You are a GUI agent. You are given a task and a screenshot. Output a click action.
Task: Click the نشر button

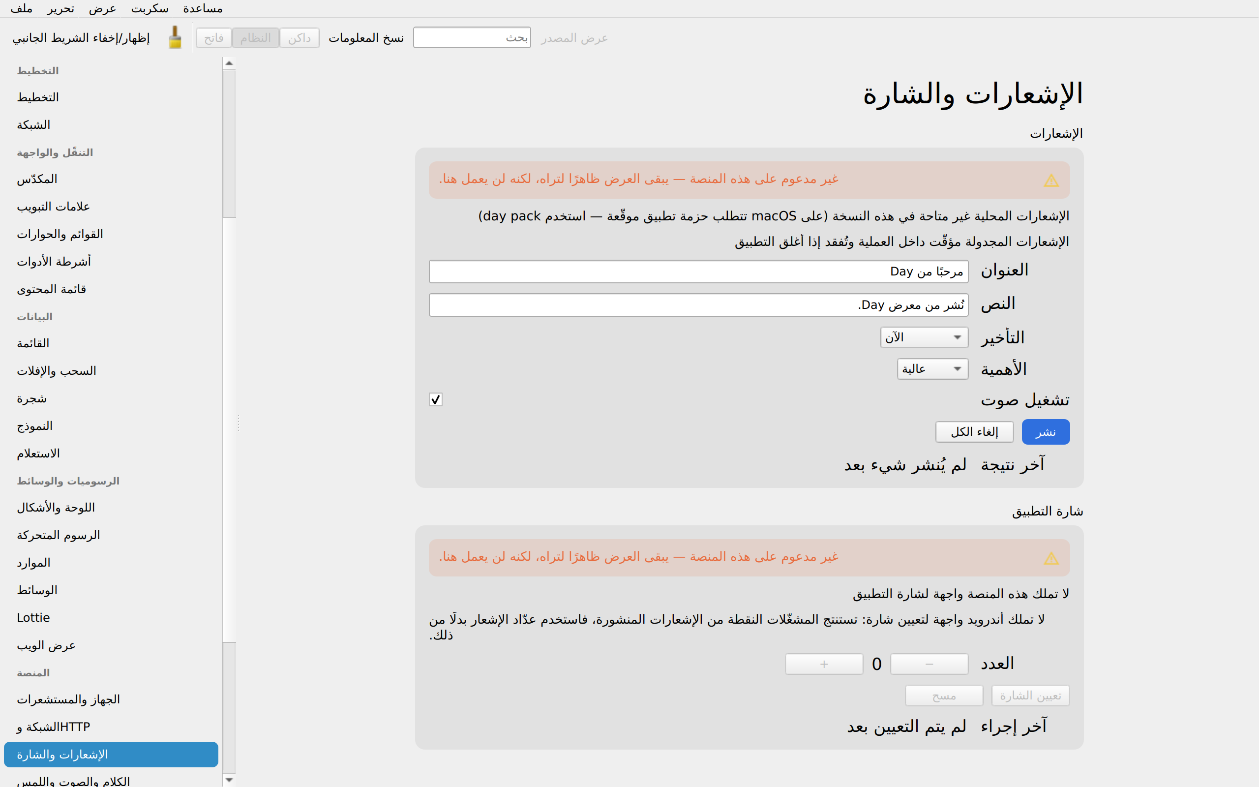click(1046, 432)
